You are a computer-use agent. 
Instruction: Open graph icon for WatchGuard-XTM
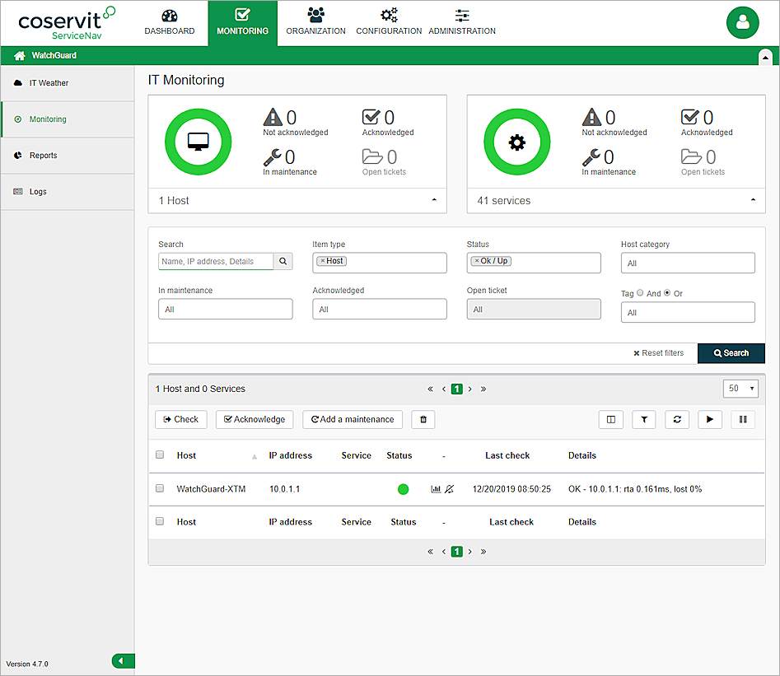tap(436, 489)
